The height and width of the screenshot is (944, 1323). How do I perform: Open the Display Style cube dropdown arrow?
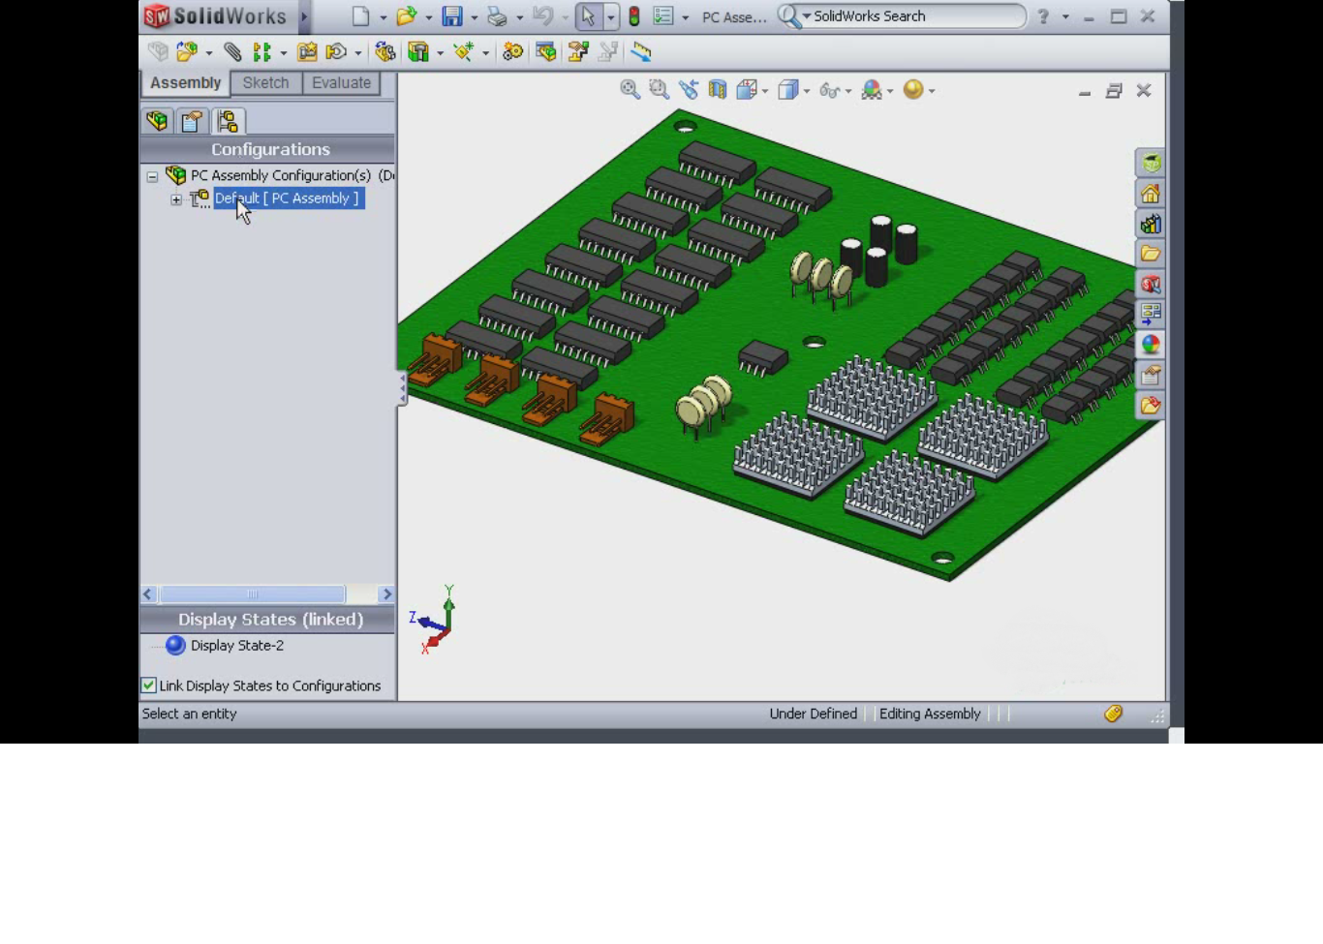point(807,91)
